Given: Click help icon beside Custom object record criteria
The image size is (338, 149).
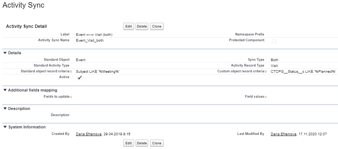Looking at the screenshot, I should coord(266,72).
